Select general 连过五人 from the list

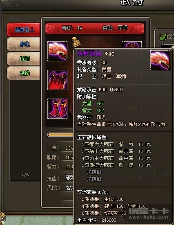click(x=24, y=29)
